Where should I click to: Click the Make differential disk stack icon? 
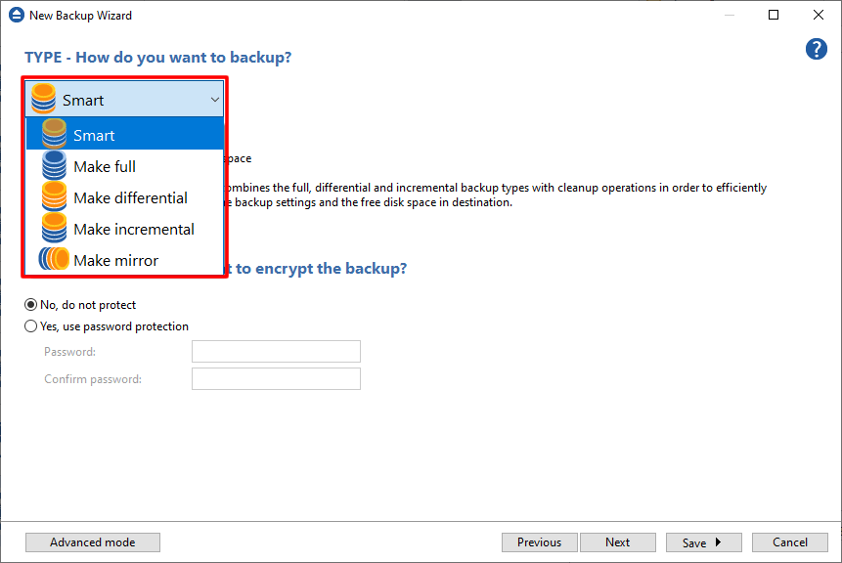[x=55, y=197]
